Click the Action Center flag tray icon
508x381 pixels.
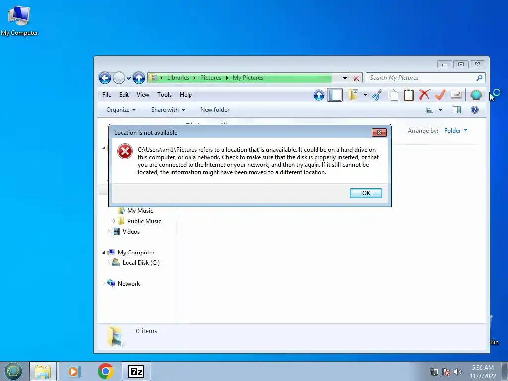(x=446, y=371)
